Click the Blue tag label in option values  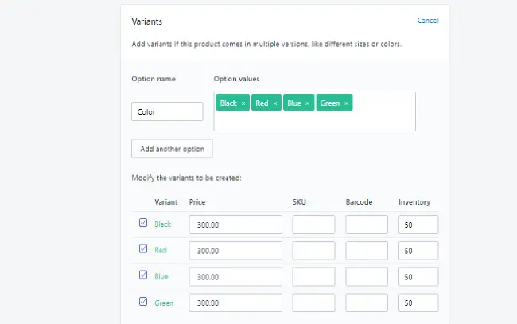pyautogui.click(x=294, y=103)
